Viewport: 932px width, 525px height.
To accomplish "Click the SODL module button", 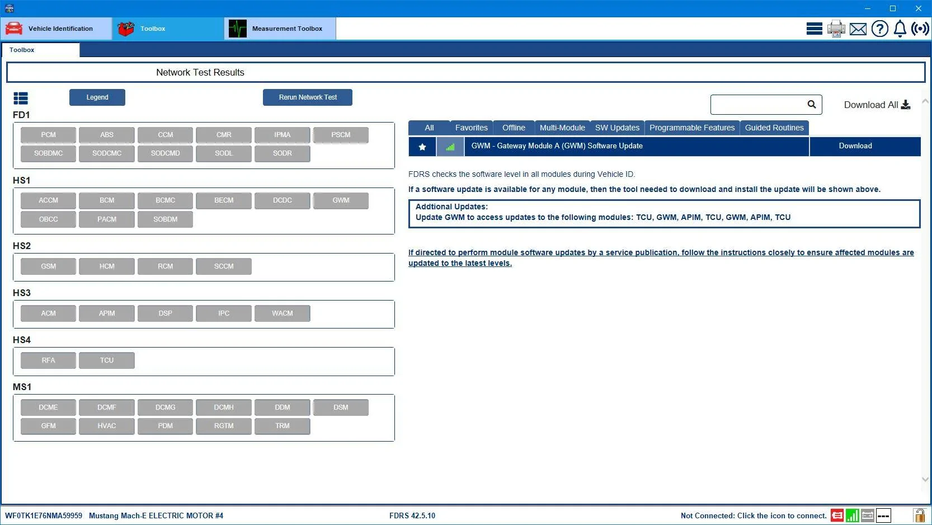I will tap(224, 153).
